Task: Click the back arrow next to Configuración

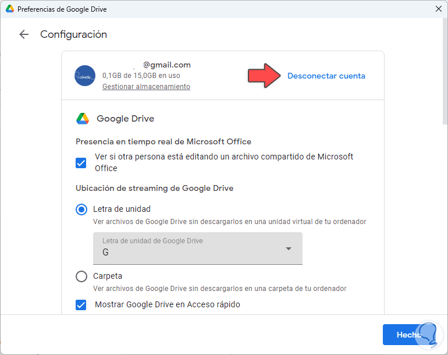Action: tap(24, 34)
